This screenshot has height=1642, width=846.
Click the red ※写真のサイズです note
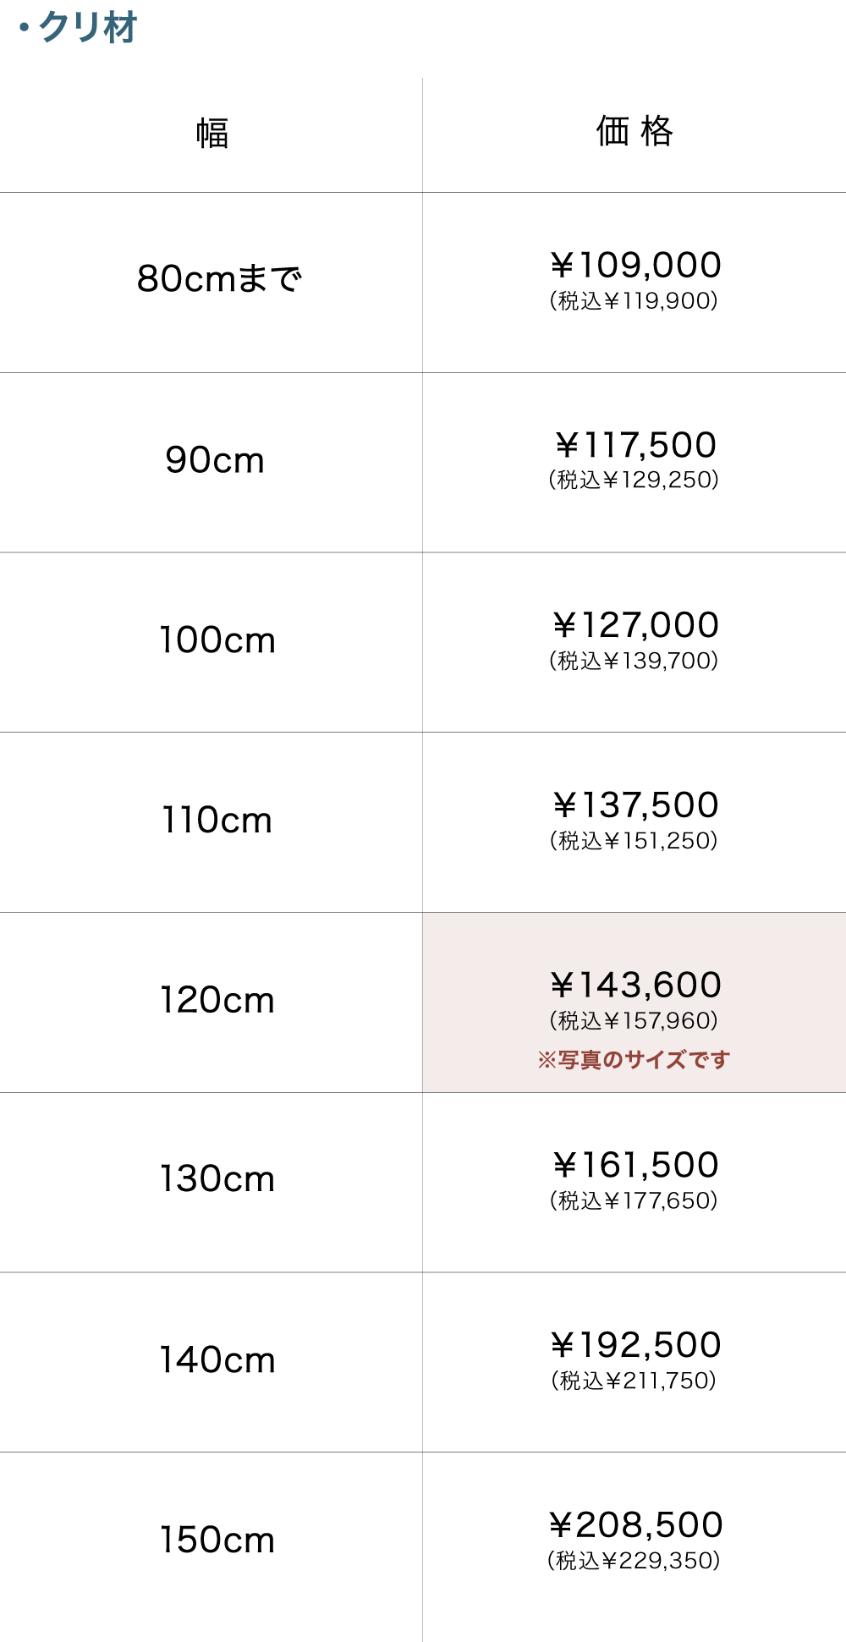(634, 1060)
